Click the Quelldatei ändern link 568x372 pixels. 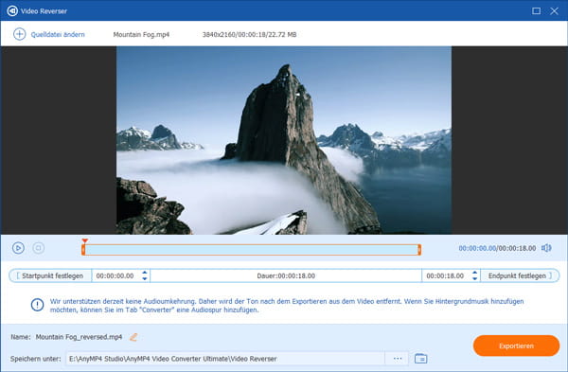coord(58,34)
